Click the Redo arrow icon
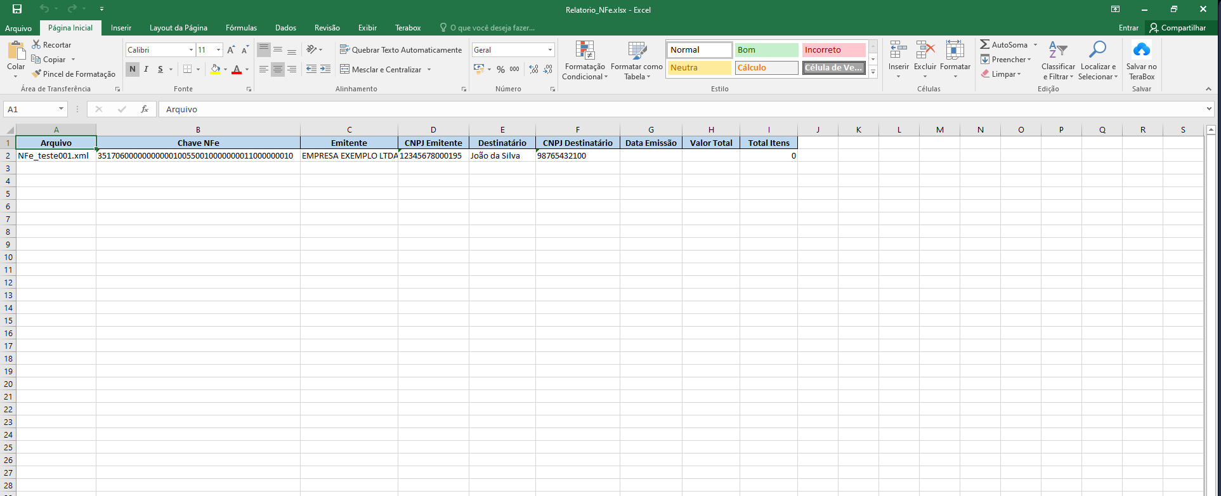The width and height of the screenshot is (1221, 496). [x=72, y=9]
